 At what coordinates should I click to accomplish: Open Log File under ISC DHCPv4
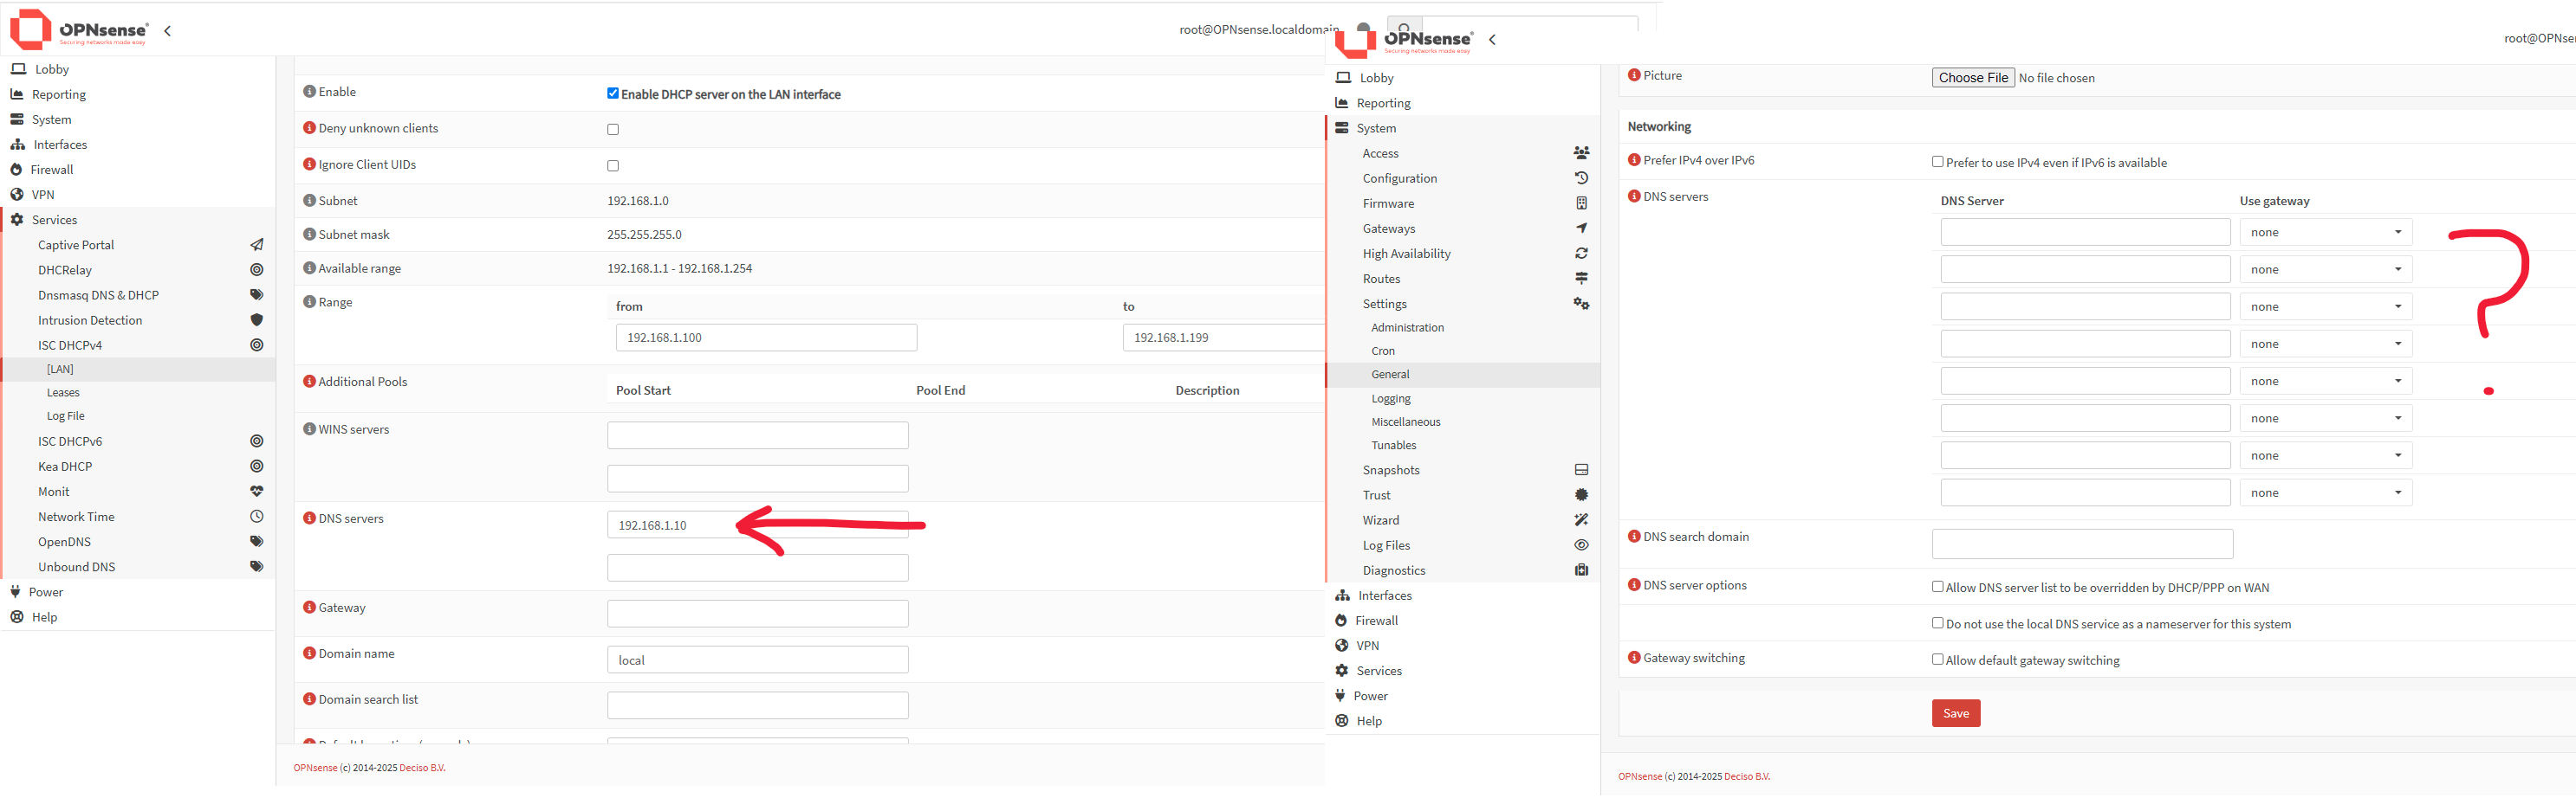point(65,416)
